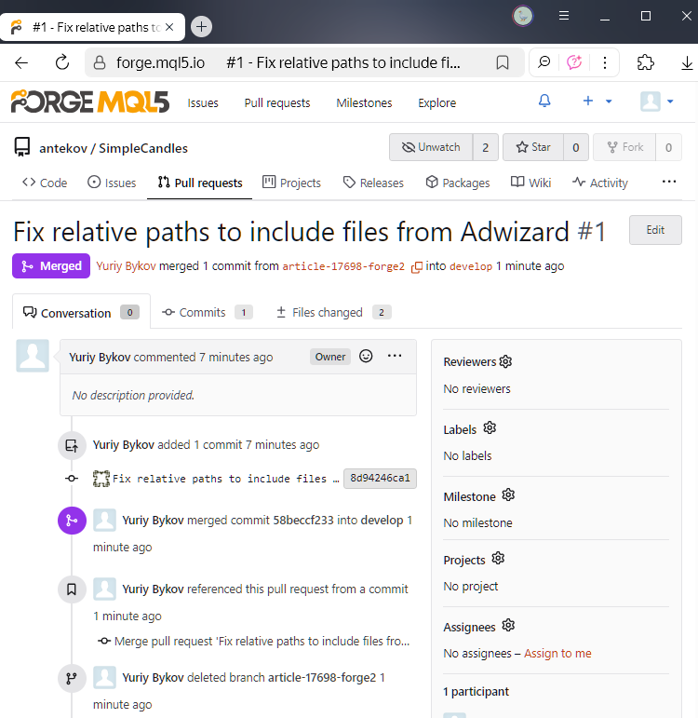Screen dimensions: 698x718
Task: Open browser extensions puzzle icon
Action: point(646,62)
